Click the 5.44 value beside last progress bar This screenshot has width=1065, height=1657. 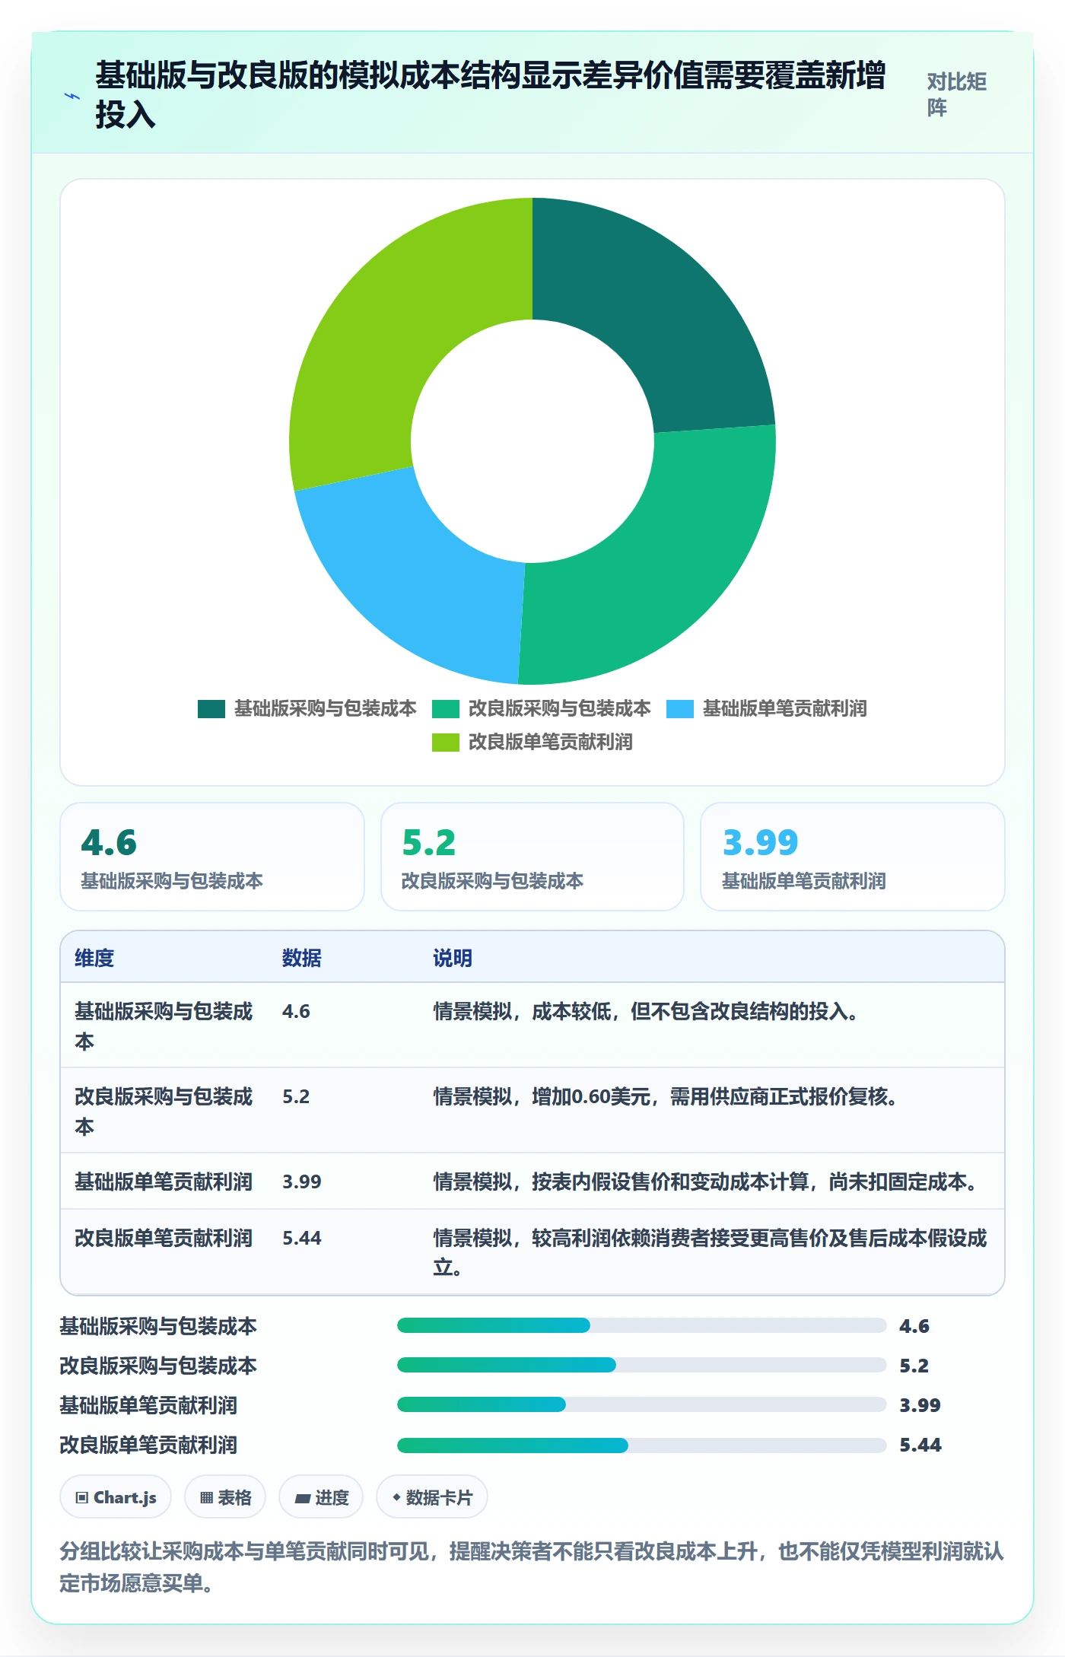tap(920, 1445)
